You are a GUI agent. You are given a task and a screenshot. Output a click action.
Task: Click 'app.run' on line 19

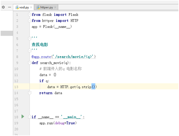point(46,123)
